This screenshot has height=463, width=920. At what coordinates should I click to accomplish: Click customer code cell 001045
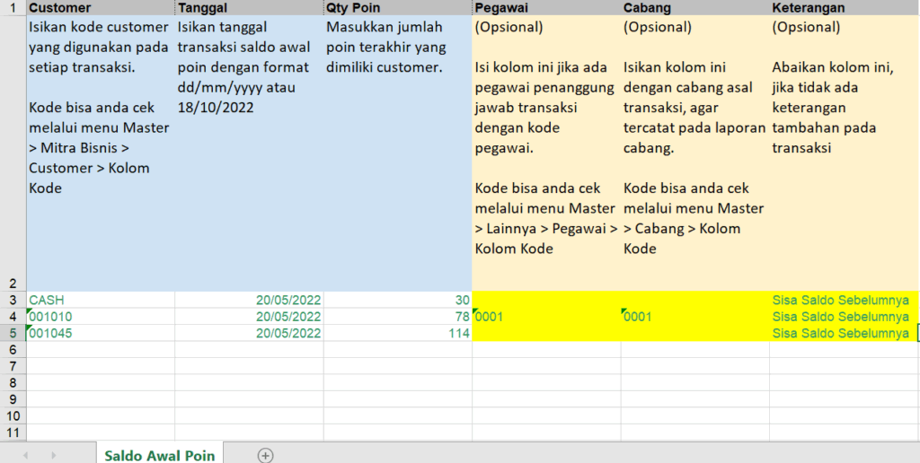[x=101, y=333]
